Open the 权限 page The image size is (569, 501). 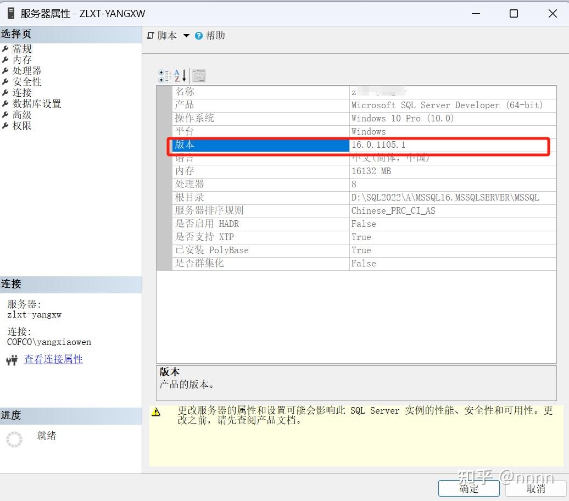tap(21, 125)
